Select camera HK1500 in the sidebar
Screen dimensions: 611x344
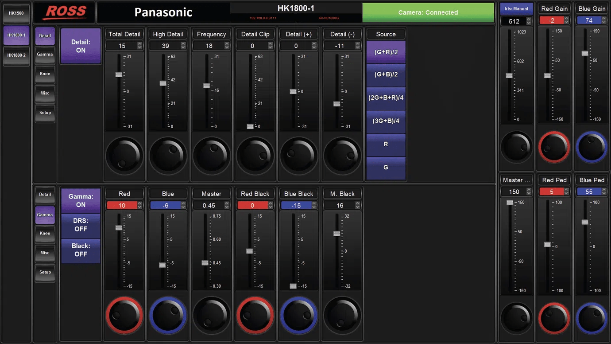[16, 13]
